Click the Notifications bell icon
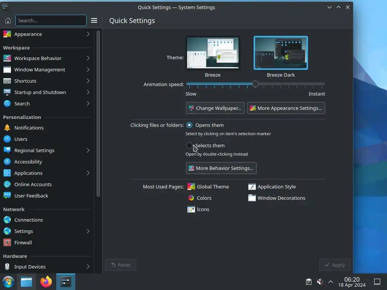This screenshot has height=290, width=387. (x=7, y=128)
